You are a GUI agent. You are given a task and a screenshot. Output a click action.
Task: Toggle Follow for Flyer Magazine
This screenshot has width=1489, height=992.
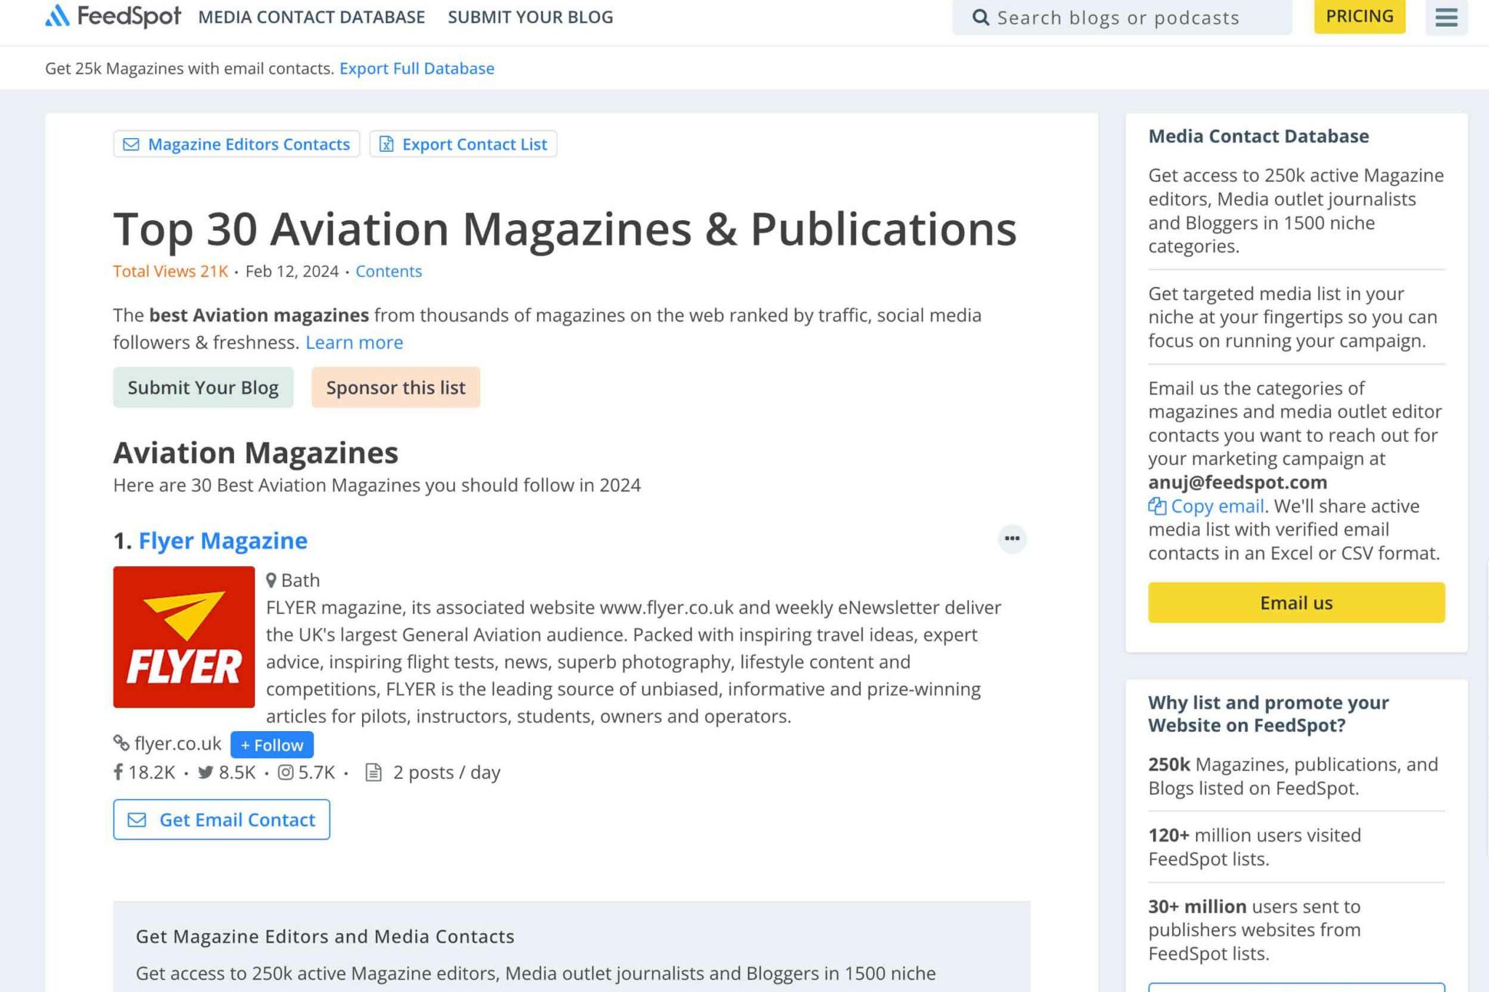point(271,744)
